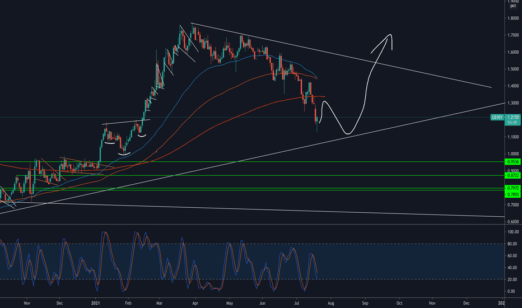This screenshot has height=308, width=522.
Task: Click the 0.00 oscillator scale label
Action: tap(512, 291)
